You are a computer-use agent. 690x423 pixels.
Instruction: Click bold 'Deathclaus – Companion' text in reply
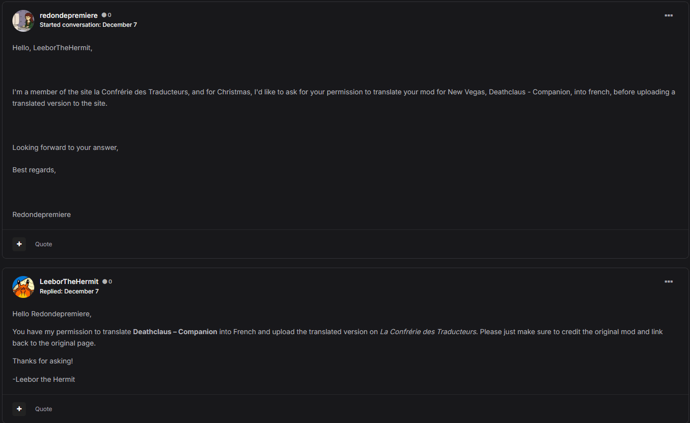coord(175,332)
